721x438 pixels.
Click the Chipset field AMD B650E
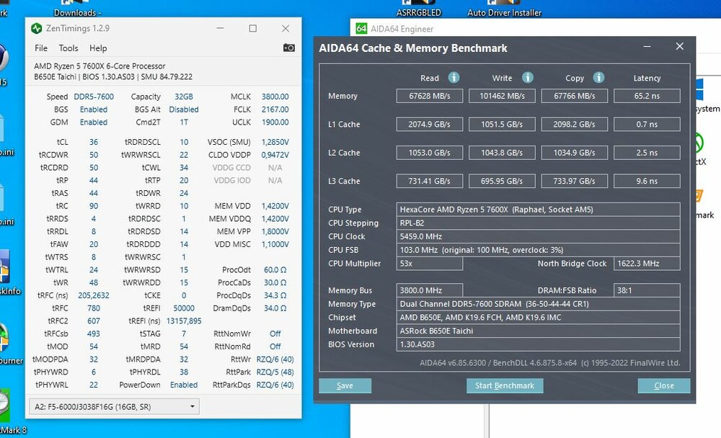point(538,318)
